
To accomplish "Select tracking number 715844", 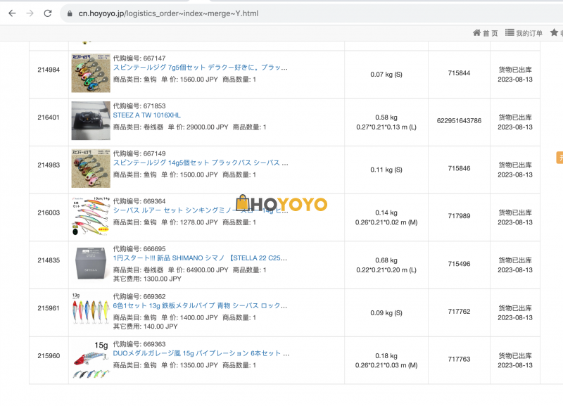I will click(459, 73).
